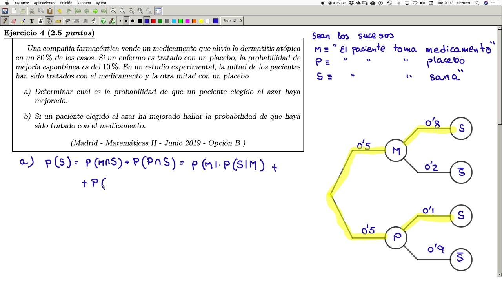
Task: Open the Ayuda menu
Action: coord(101,3)
